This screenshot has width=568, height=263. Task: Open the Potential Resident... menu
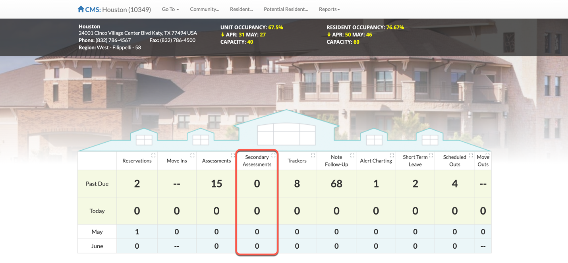pyautogui.click(x=286, y=9)
